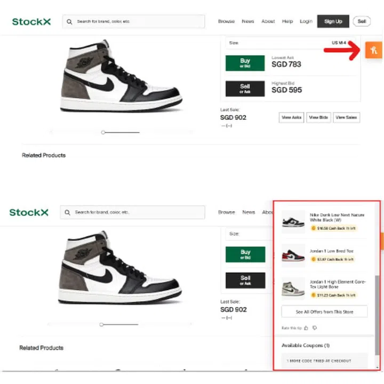Go to the Login page
Screen dimensions: 384x384
click(x=306, y=21)
